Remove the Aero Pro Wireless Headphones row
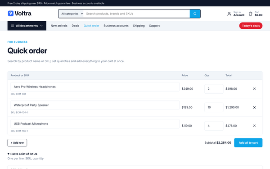The width and height of the screenshot is (270, 169). tap(254, 89)
